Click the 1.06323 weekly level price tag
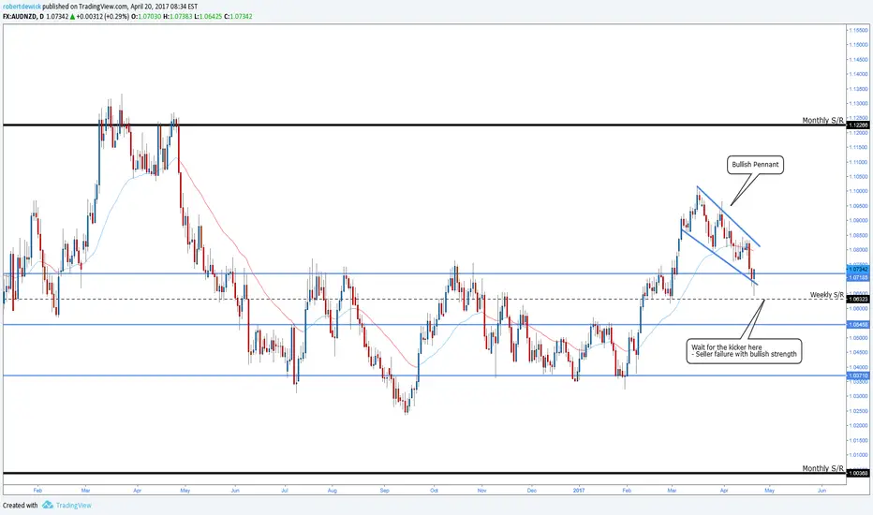 pos(858,299)
